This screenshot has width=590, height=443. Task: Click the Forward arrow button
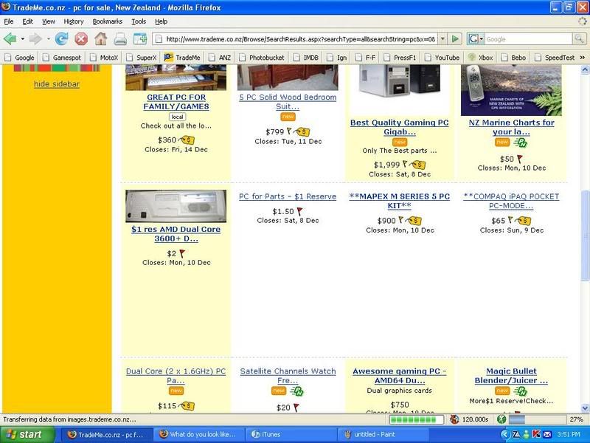(x=35, y=39)
